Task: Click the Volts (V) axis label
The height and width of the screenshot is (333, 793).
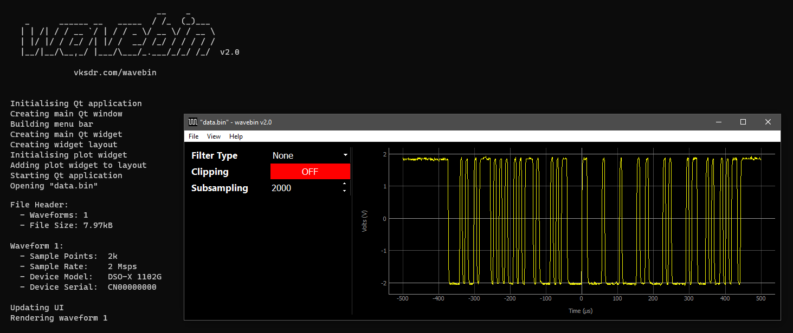Action: click(x=365, y=222)
